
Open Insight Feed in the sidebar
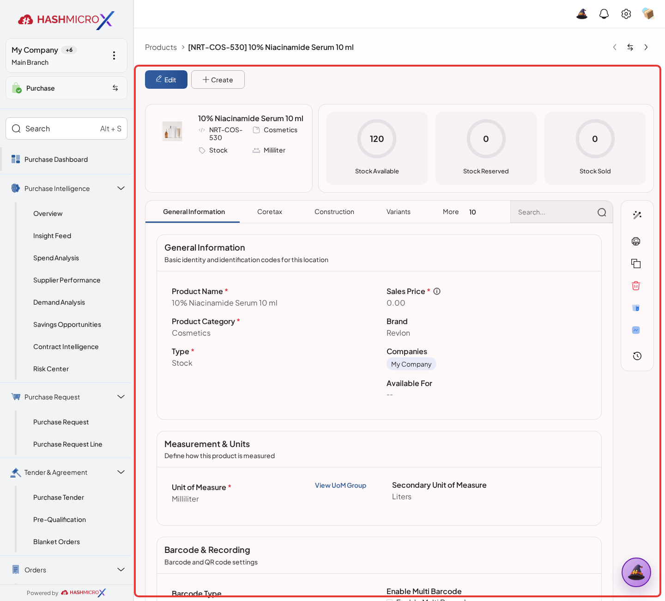click(x=52, y=236)
